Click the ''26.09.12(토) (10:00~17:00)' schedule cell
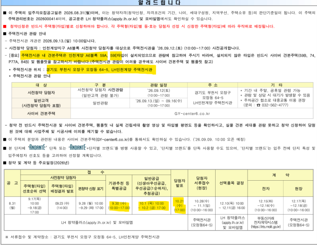The image size is (317, 246). (158, 93)
